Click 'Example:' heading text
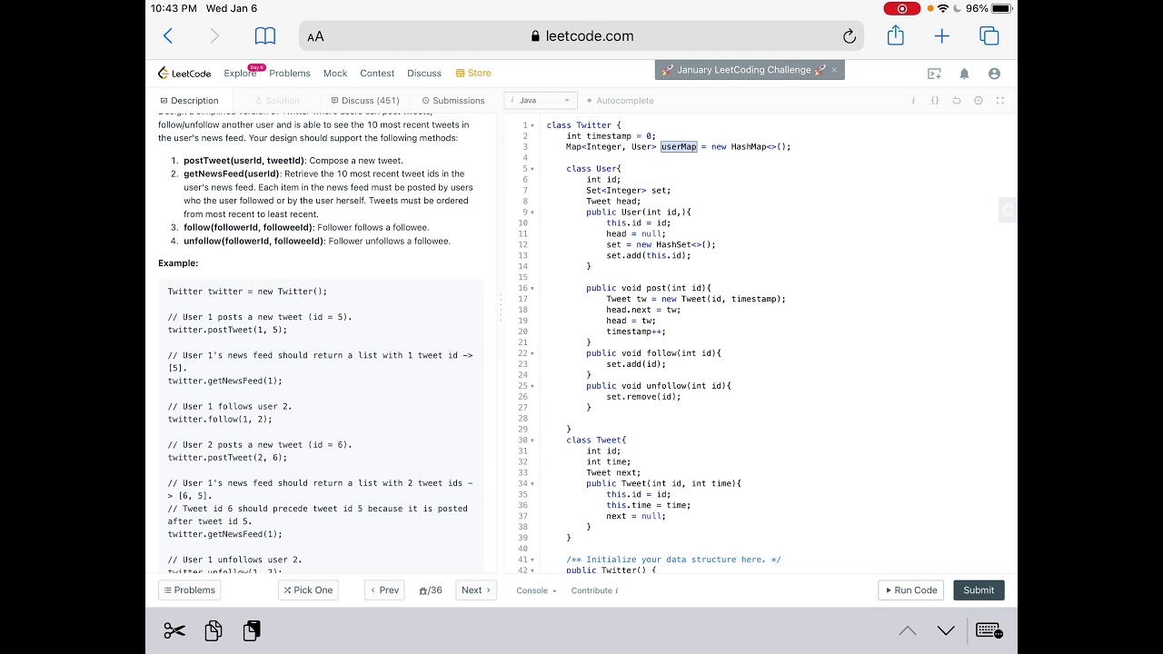 (x=178, y=263)
